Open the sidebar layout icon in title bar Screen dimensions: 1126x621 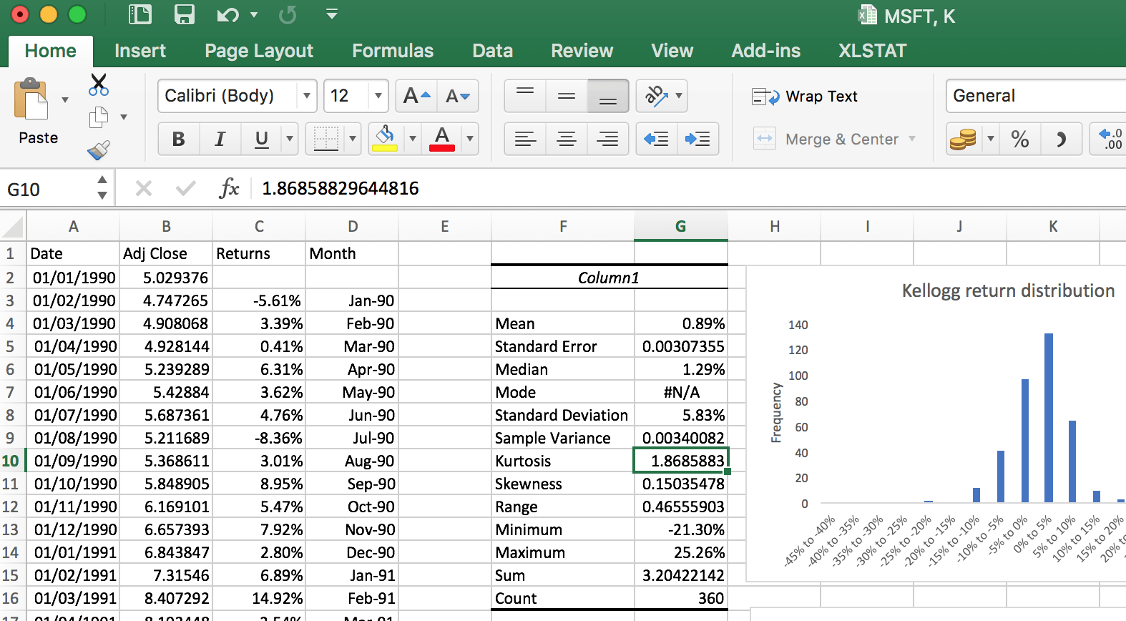pos(140,14)
